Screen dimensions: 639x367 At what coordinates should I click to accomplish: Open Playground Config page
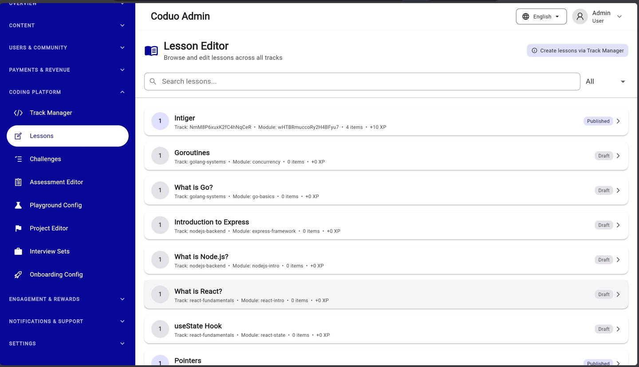point(67,205)
